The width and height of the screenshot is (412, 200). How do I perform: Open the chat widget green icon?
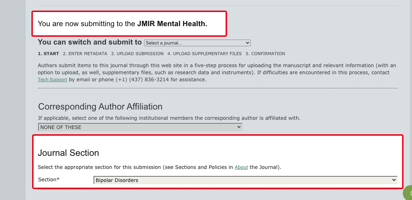(x=408, y=193)
